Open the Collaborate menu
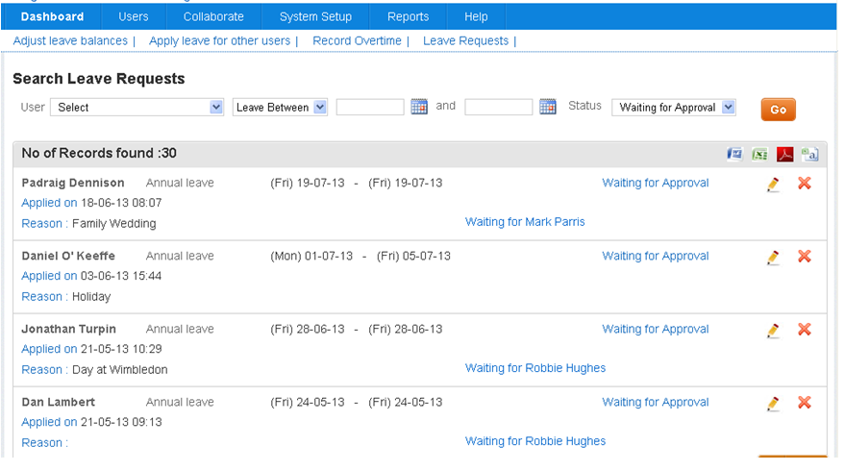The height and width of the screenshot is (471, 845). click(x=213, y=16)
